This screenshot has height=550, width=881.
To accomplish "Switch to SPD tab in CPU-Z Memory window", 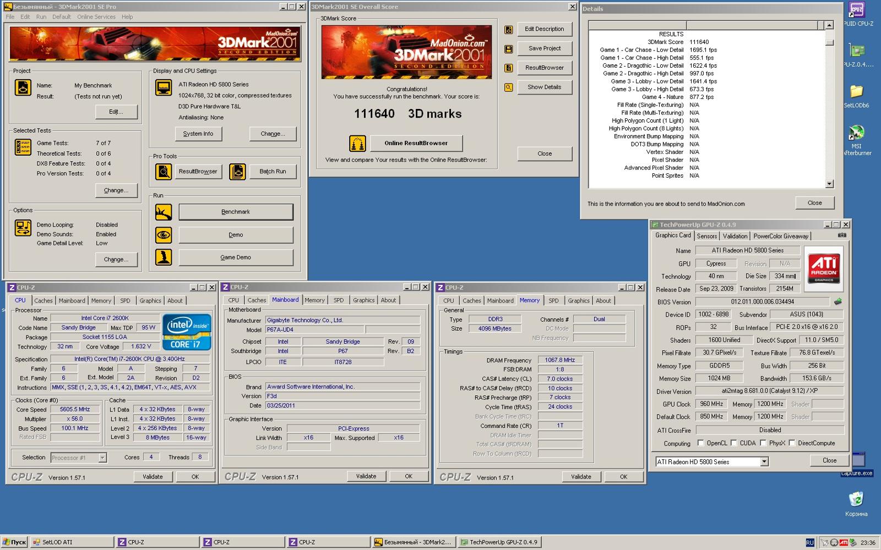I will click(x=553, y=301).
